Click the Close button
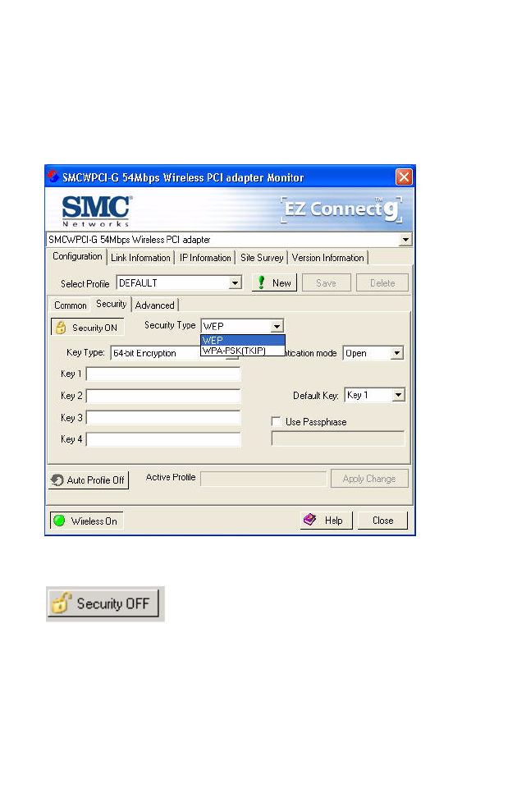The height and width of the screenshot is (794, 517). click(382, 520)
